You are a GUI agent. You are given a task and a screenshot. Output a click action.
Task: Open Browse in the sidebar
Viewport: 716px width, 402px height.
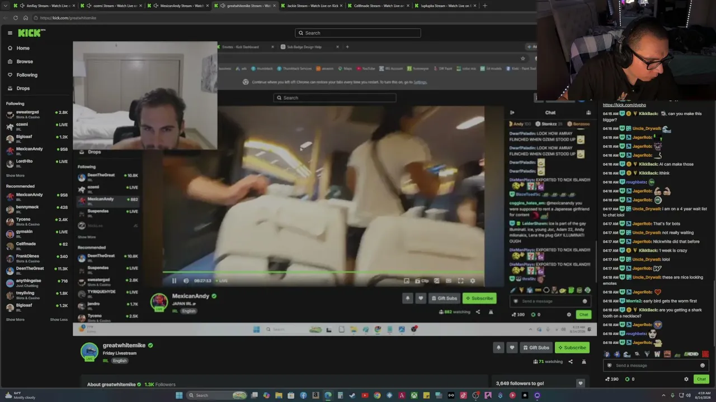25,61
